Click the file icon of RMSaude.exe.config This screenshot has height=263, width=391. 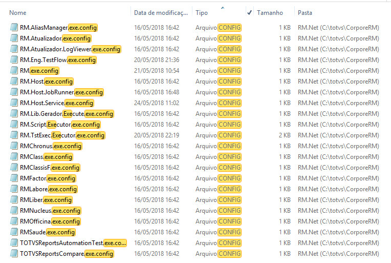click(14, 232)
